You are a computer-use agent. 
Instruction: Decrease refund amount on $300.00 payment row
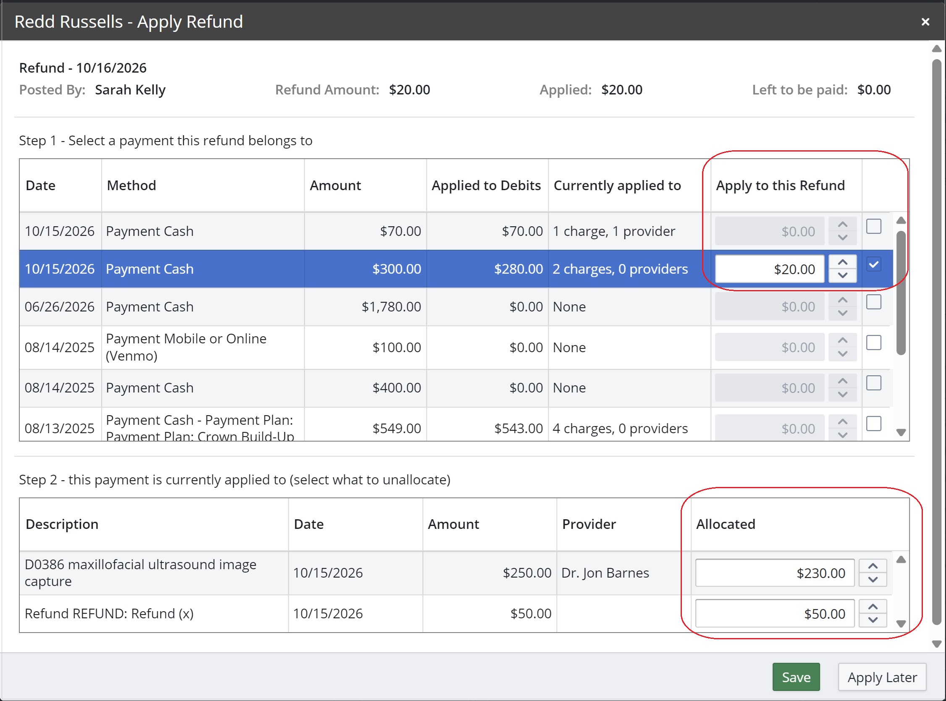842,275
